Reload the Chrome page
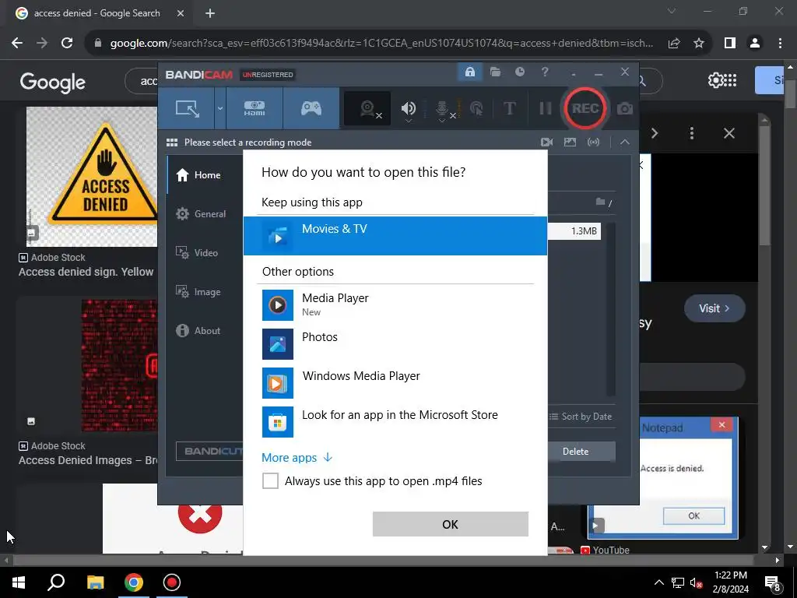Screen dimensions: 797x598 (67, 44)
